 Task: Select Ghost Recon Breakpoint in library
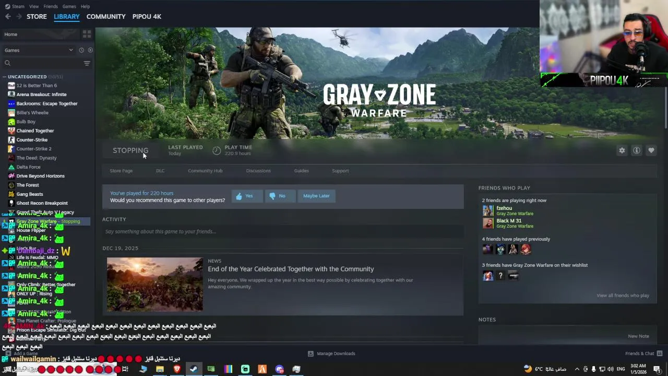pyautogui.click(x=42, y=203)
